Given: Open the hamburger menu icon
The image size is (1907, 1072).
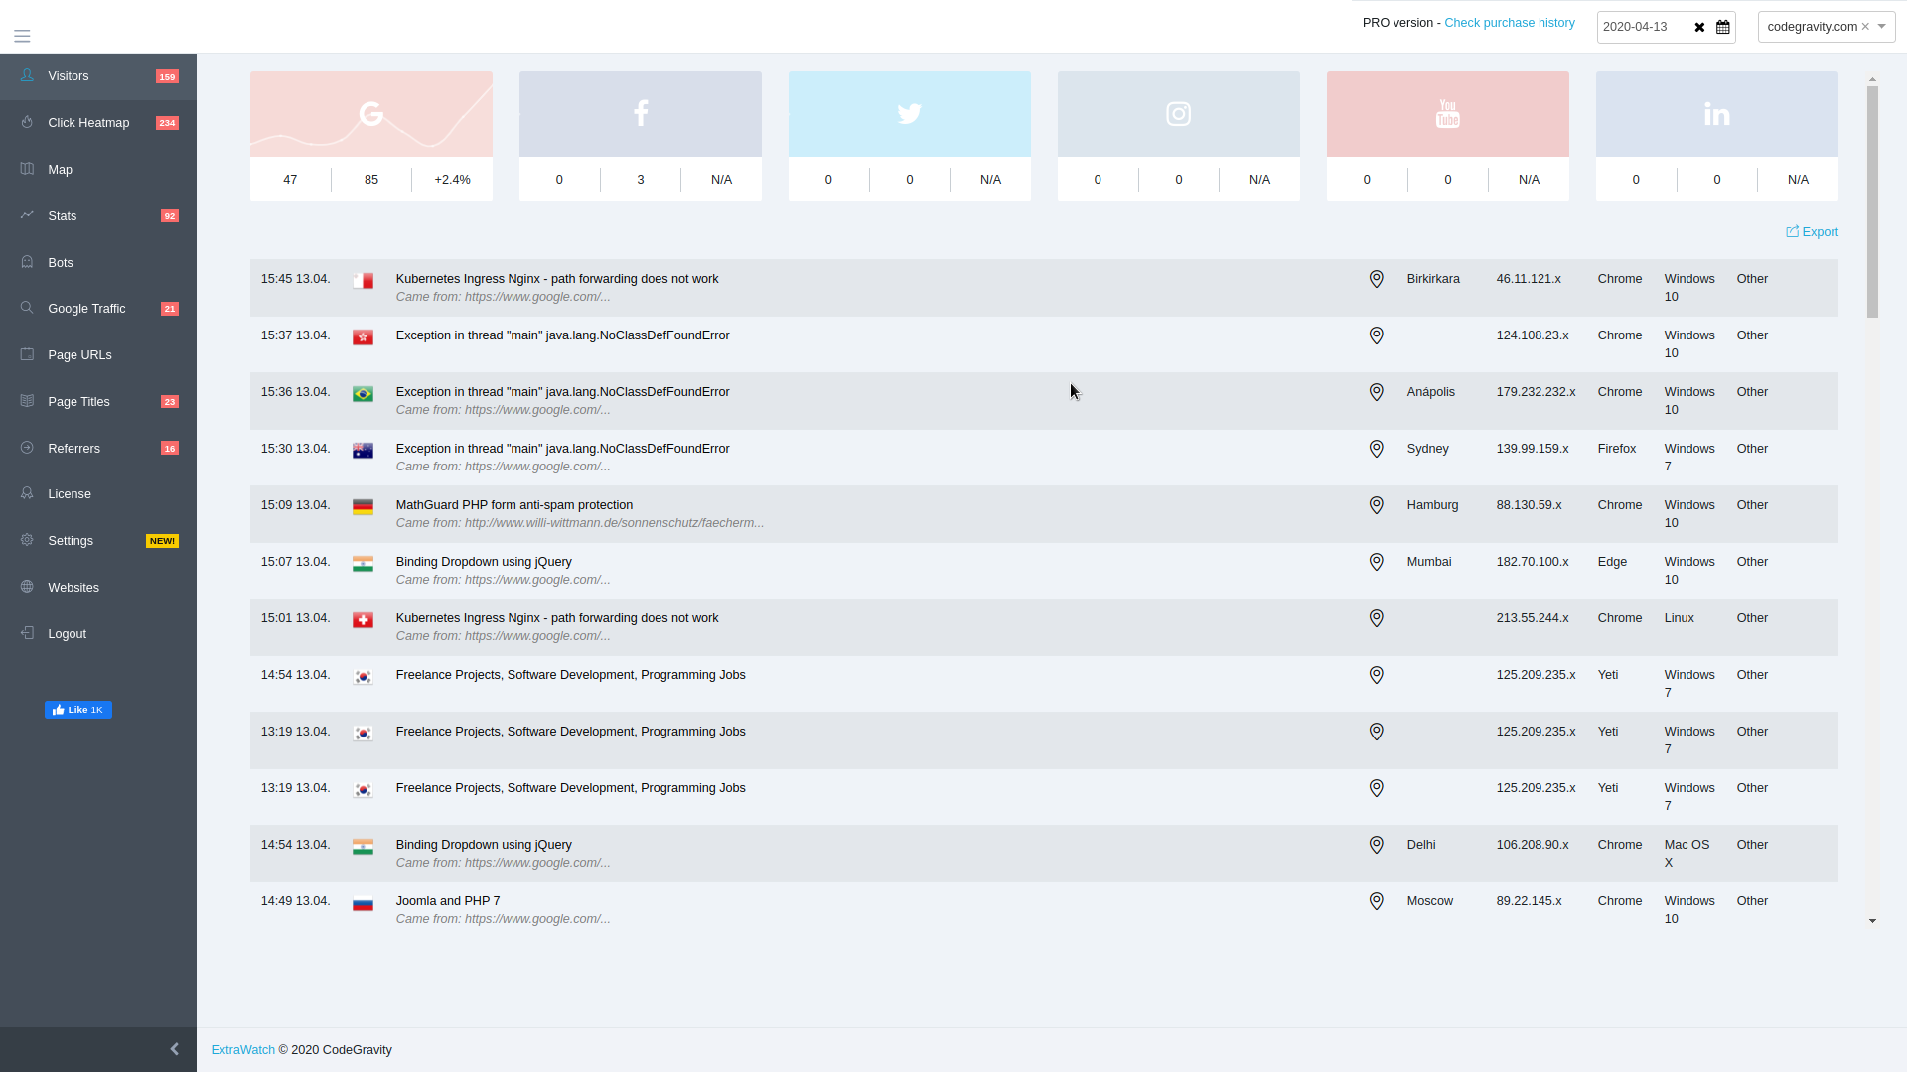Looking at the screenshot, I should tap(22, 37).
